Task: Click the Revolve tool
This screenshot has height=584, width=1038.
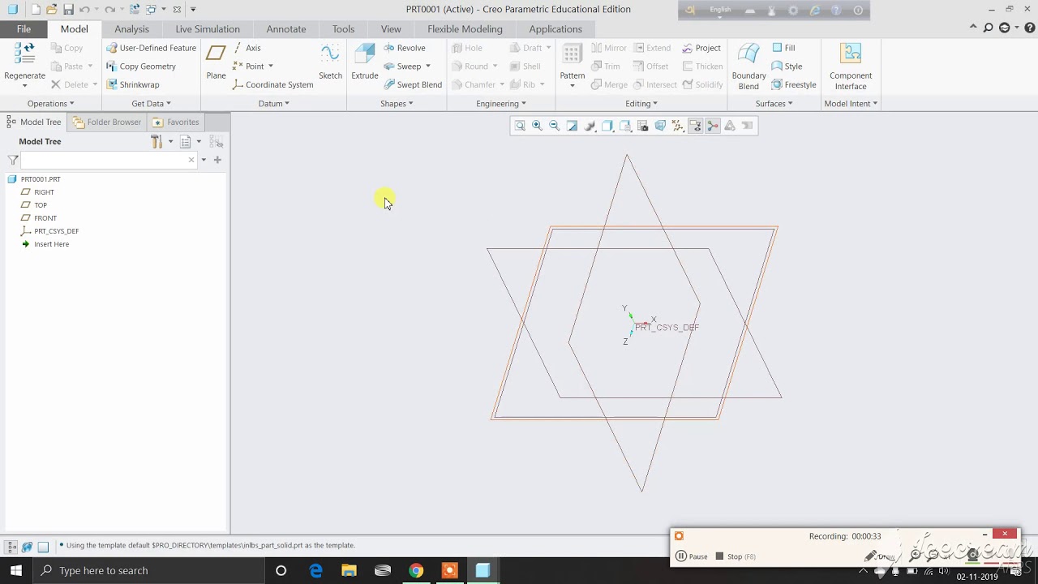Action: [x=404, y=48]
